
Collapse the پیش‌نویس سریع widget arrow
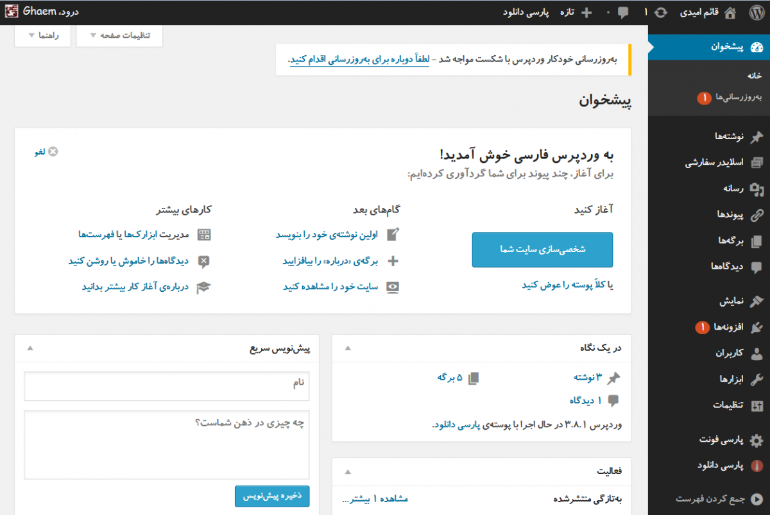(x=30, y=348)
